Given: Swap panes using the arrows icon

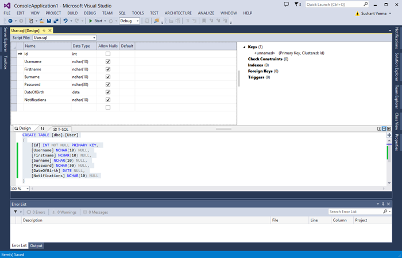Looking at the screenshot, I should (42, 129).
